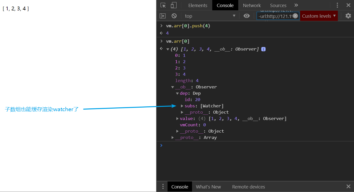Switch to the Sources tab
354x192 pixels.
click(x=278, y=5)
